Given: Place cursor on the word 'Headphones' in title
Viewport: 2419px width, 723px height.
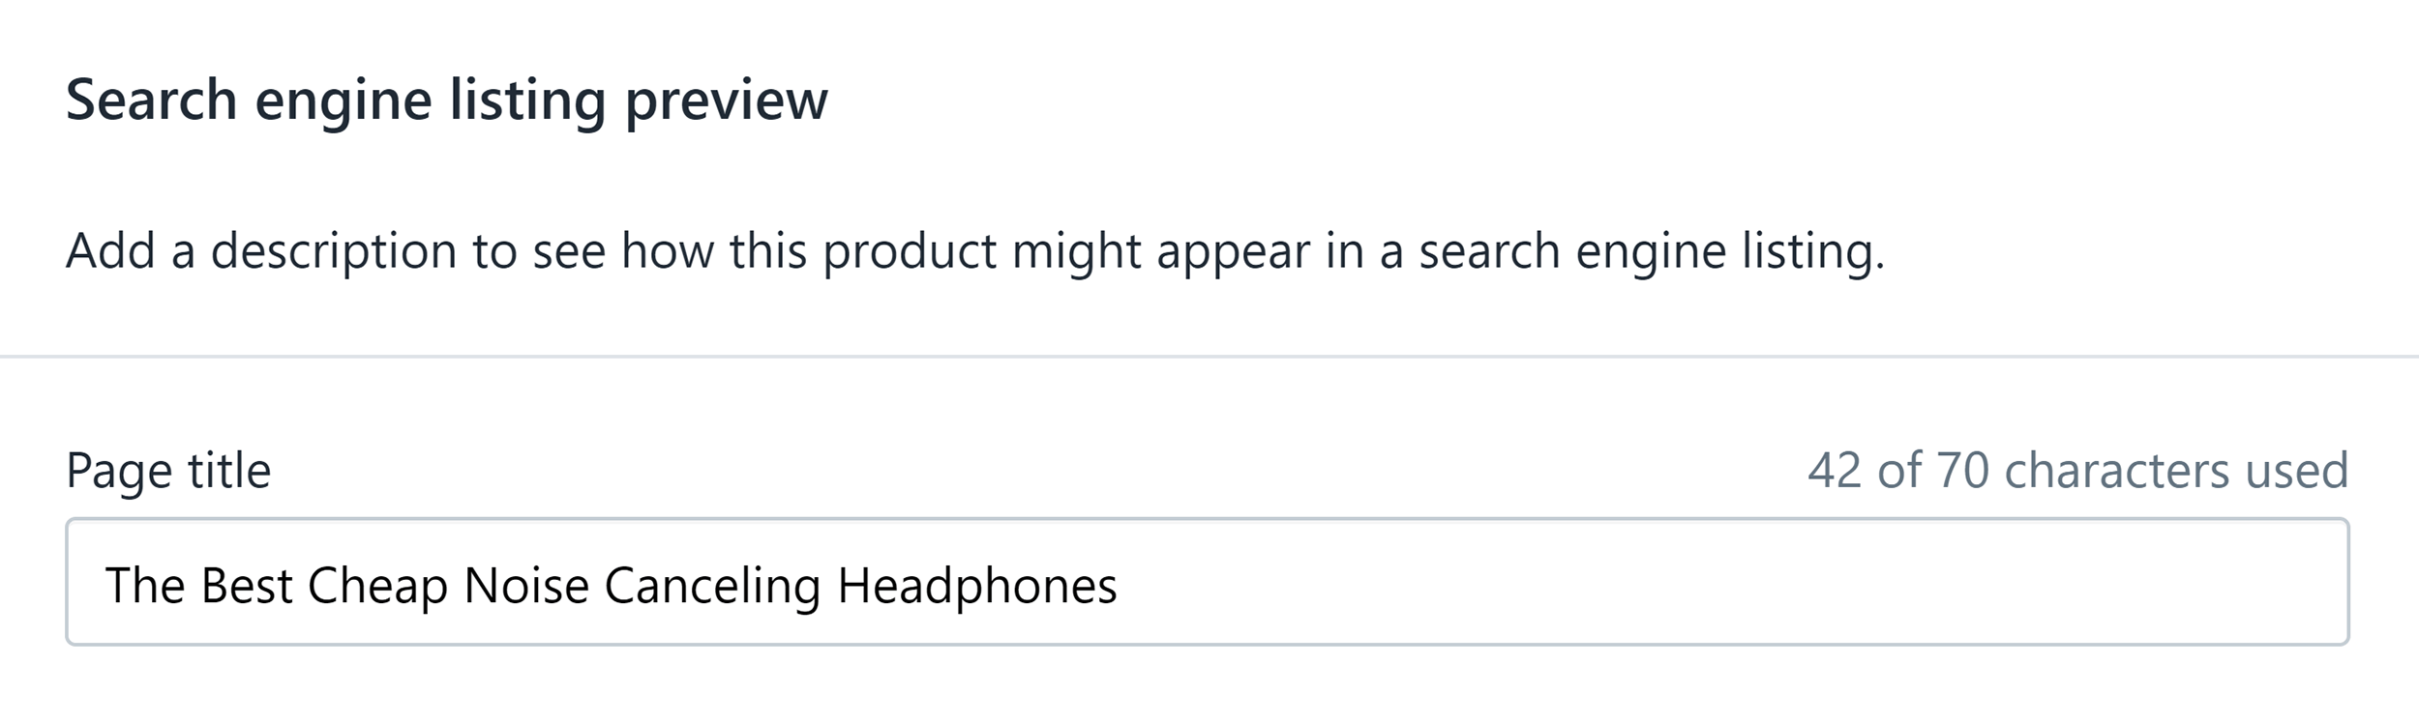Looking at the screenshot, I should (x=977, y=586).
